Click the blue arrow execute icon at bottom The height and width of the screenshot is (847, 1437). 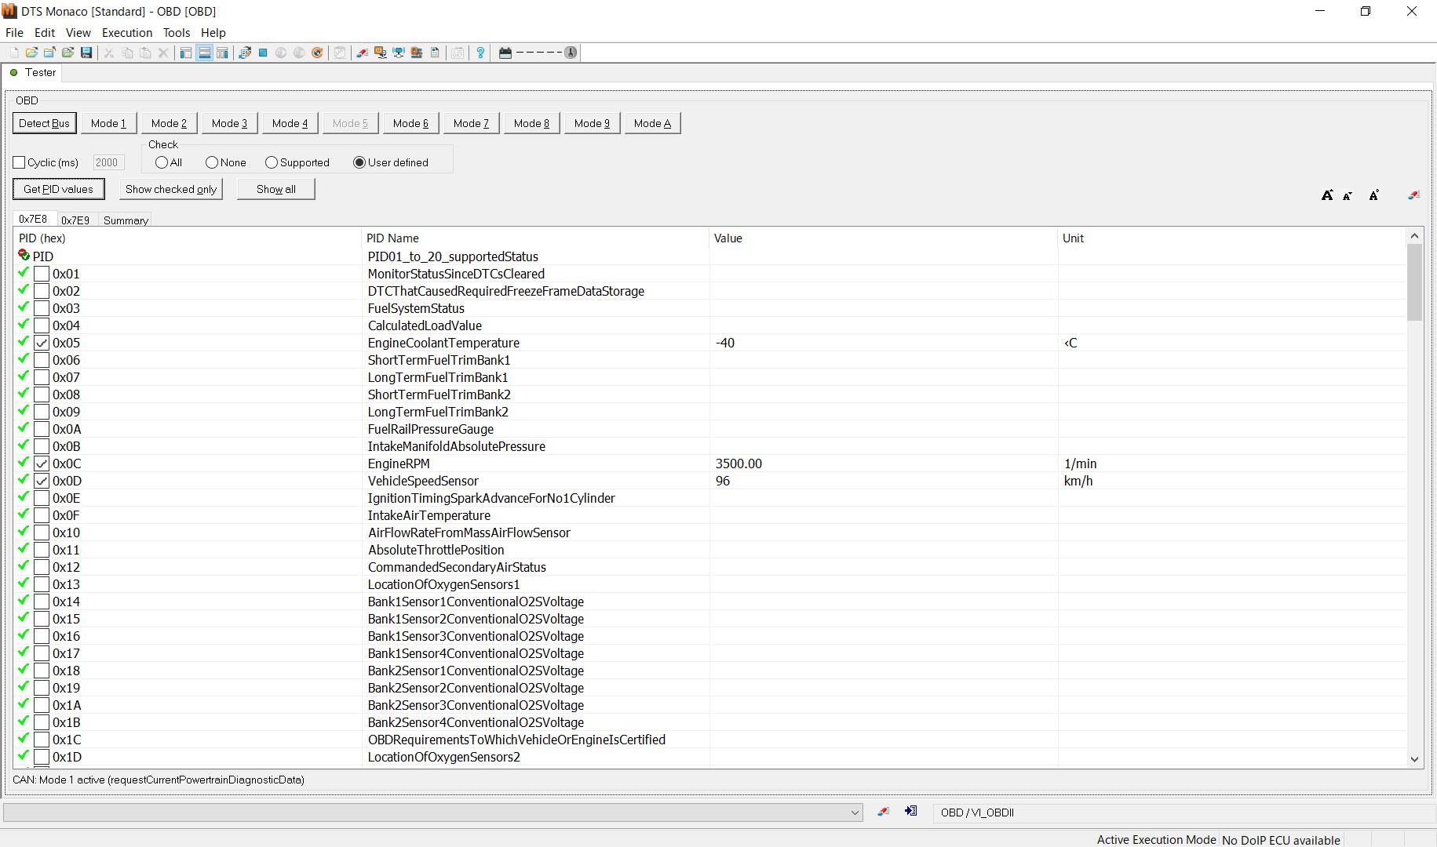(x=910, y=812)
